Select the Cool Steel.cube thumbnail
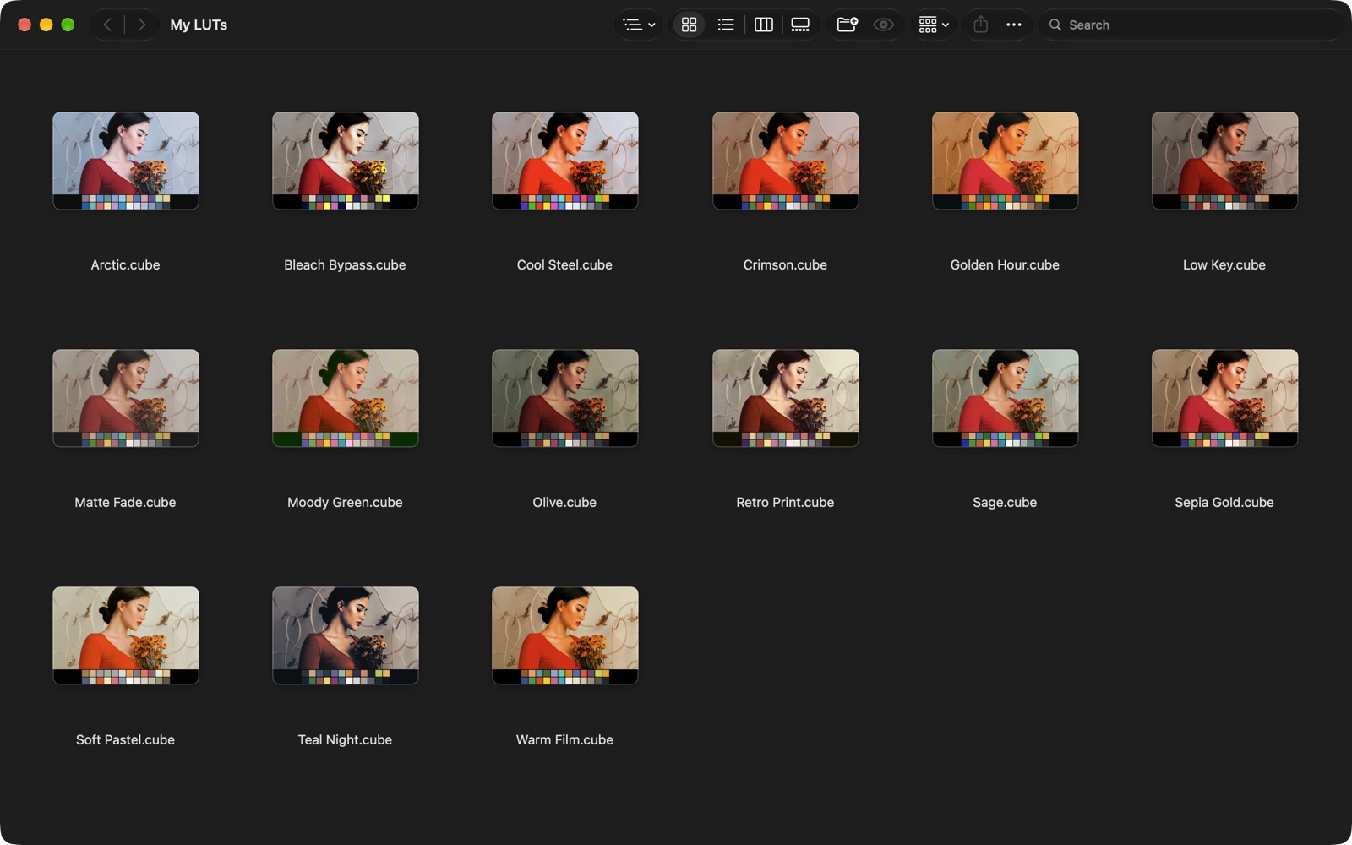The image size is (1352, 845). coord(565,161)
